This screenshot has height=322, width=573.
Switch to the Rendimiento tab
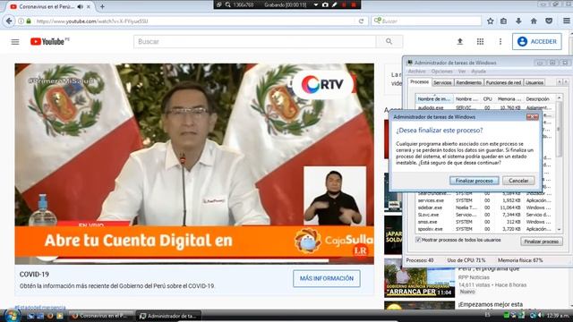tap(468, 83)
